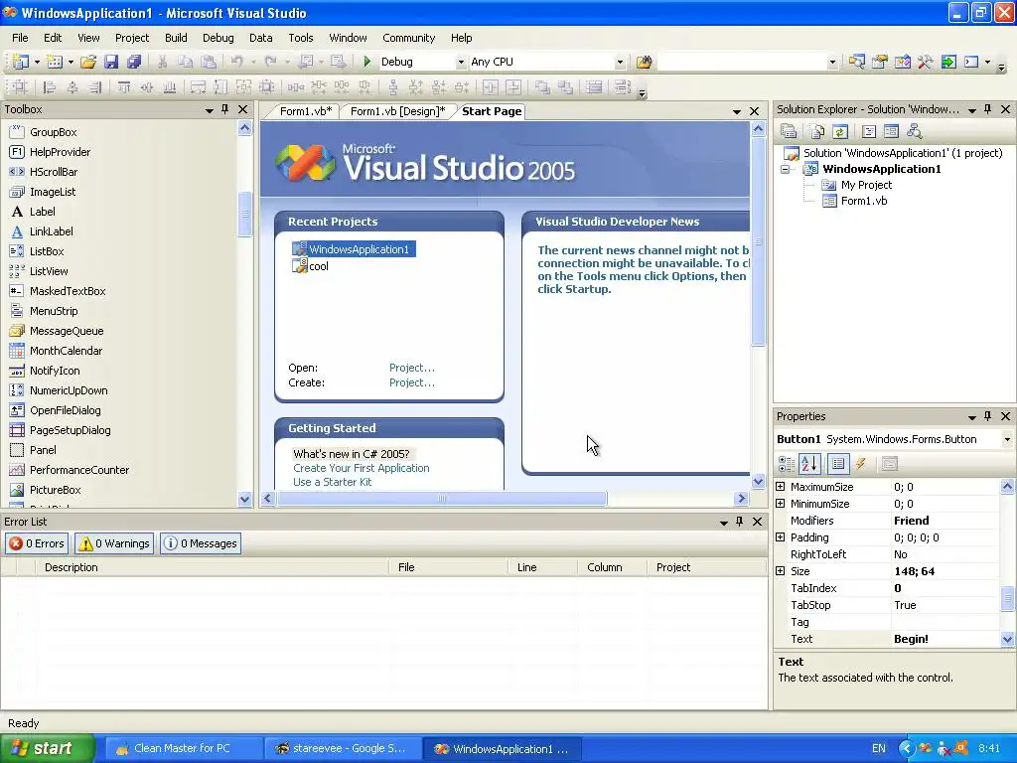Image resolution: width=1017 pixels, height=763 pixels.
Task: Toggle auto-hide pin on Error List panel
Action: 739,521
